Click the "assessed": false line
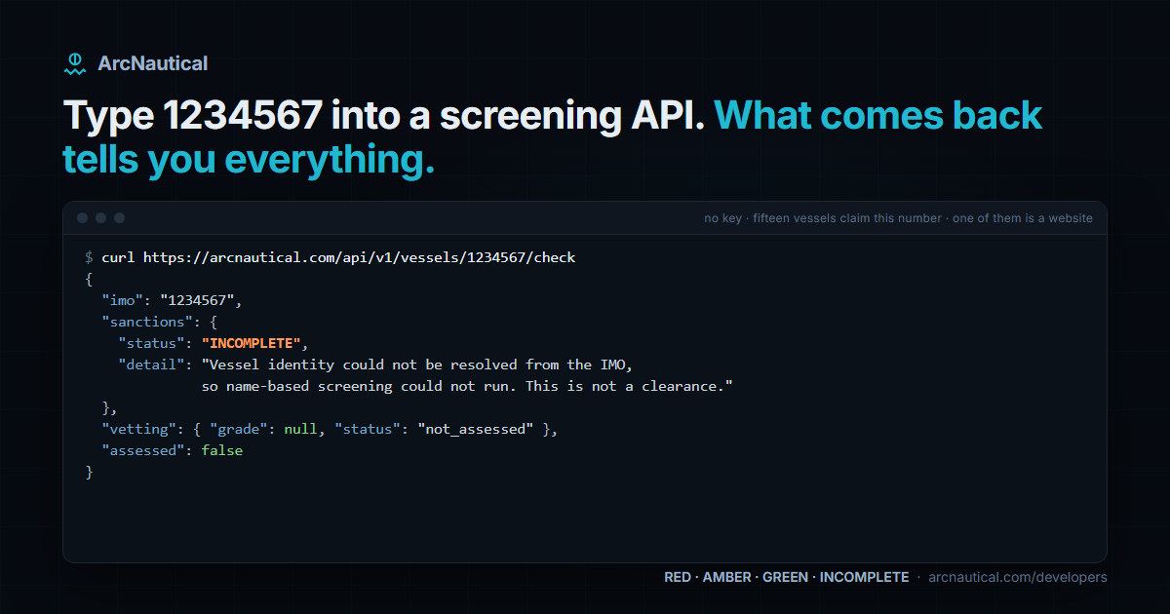Image resolution: width=1170 pixels, height=614 pixels. click(172, 450)
